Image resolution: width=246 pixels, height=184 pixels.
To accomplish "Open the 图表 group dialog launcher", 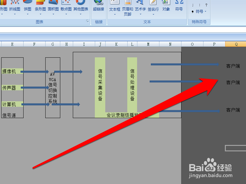I will point(88,21).
